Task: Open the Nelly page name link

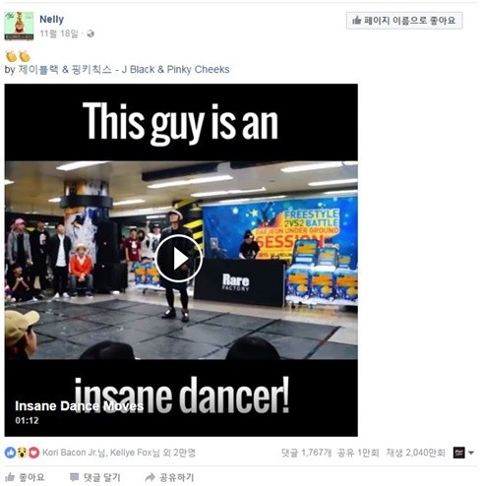Action: point(51,20)
